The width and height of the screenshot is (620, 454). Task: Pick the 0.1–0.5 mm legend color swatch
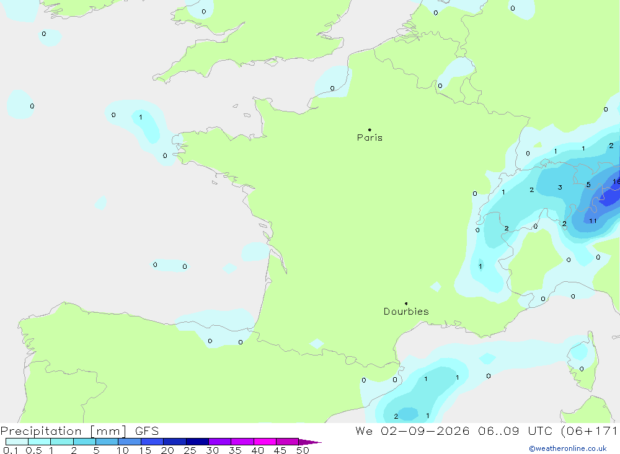[x=17, y=442]
